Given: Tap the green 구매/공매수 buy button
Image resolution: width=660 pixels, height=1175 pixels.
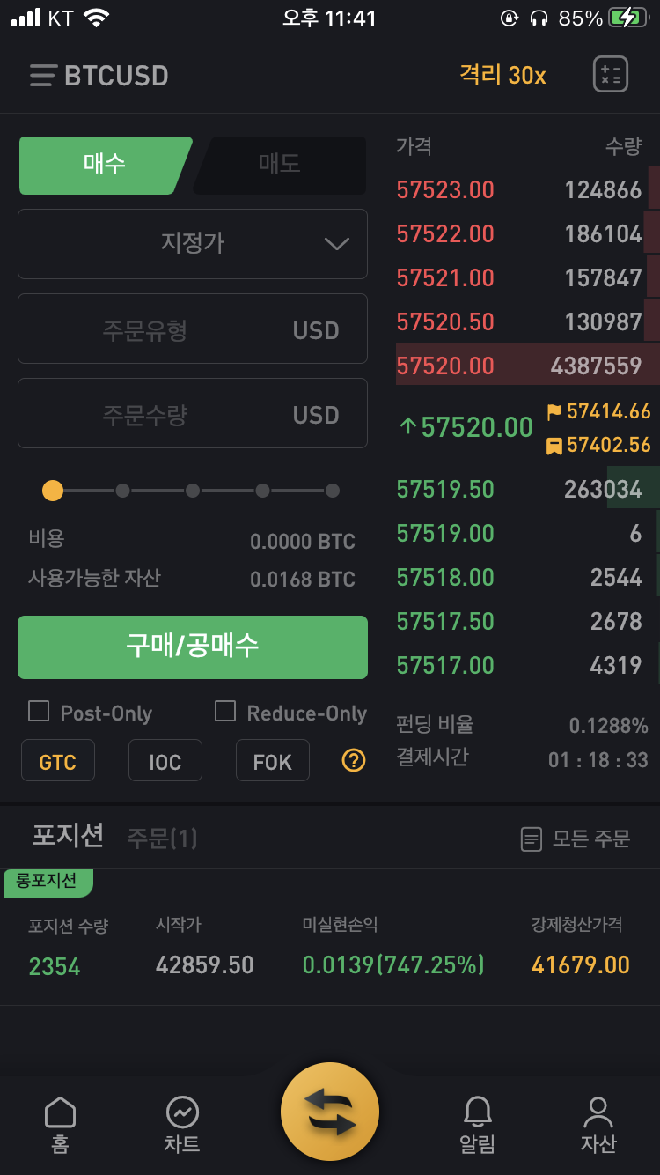Looking at the screenshot, I should 193,647.
